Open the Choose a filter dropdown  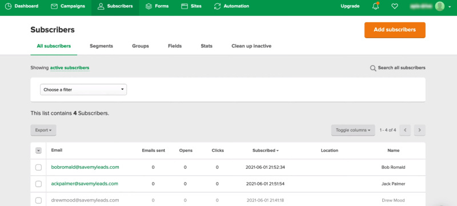pos(83,90)
